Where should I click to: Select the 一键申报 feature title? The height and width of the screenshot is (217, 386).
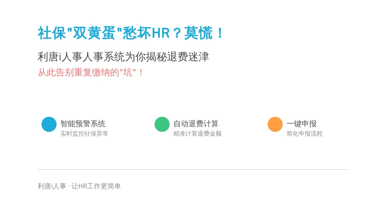tap(302, 124)
